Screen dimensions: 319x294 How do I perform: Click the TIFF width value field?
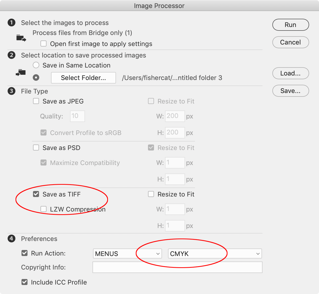(x=175, y=209)
